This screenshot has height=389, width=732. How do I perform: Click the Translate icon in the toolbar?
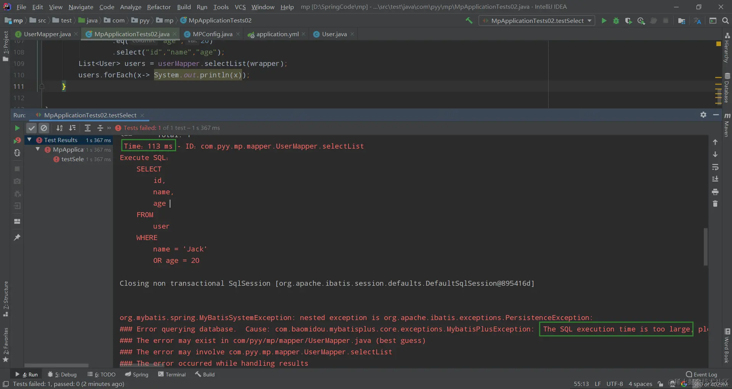697,21
